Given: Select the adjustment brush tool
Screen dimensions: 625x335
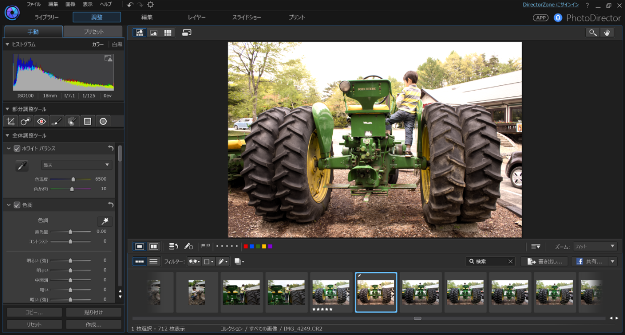Looking at the screenshot, I should 57,121.
